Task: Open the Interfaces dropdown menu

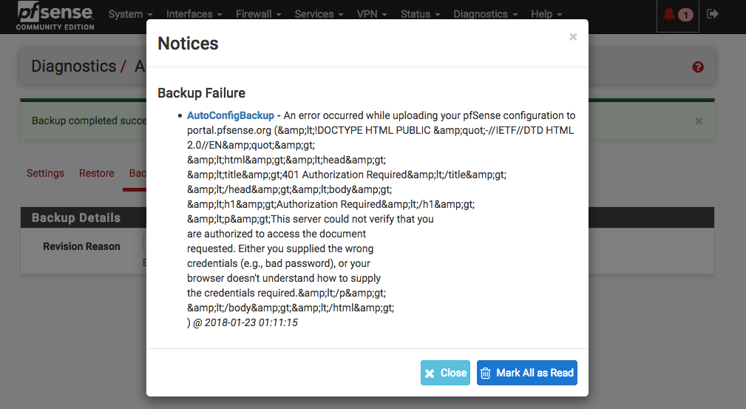Action: [x=194, y=14]
